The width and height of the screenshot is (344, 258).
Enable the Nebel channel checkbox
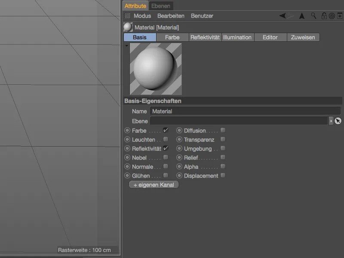[166, 157]
